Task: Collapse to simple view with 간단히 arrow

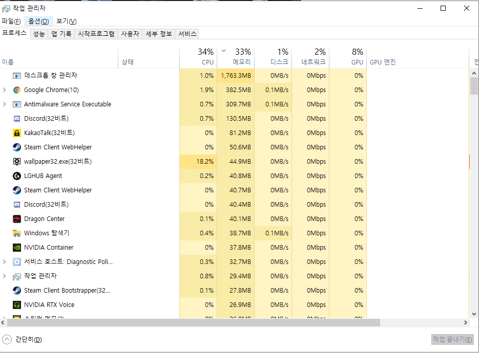Action: click(x=7, y=339)
